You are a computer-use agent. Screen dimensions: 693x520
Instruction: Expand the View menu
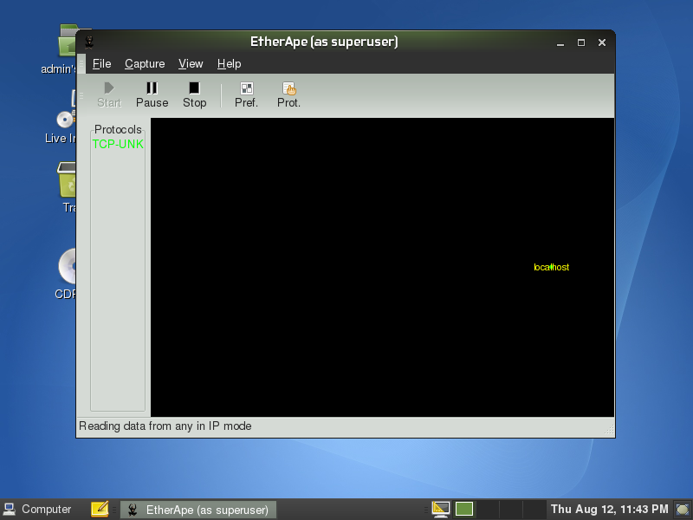[x=191, y=63]
